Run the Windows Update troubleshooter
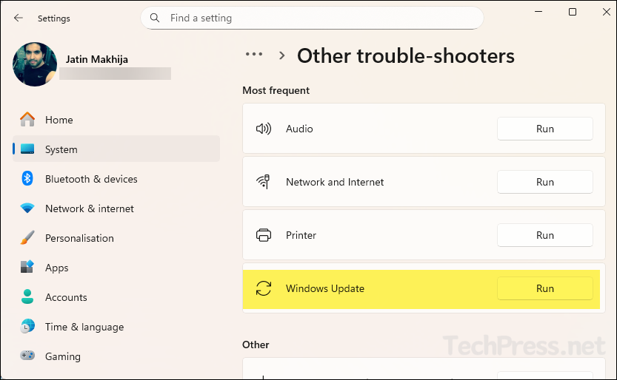 [544, 288]
